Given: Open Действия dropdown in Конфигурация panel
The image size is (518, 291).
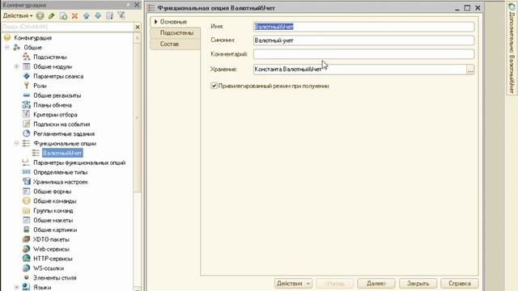Looking at the screenshot, I should tap(18, 15).
